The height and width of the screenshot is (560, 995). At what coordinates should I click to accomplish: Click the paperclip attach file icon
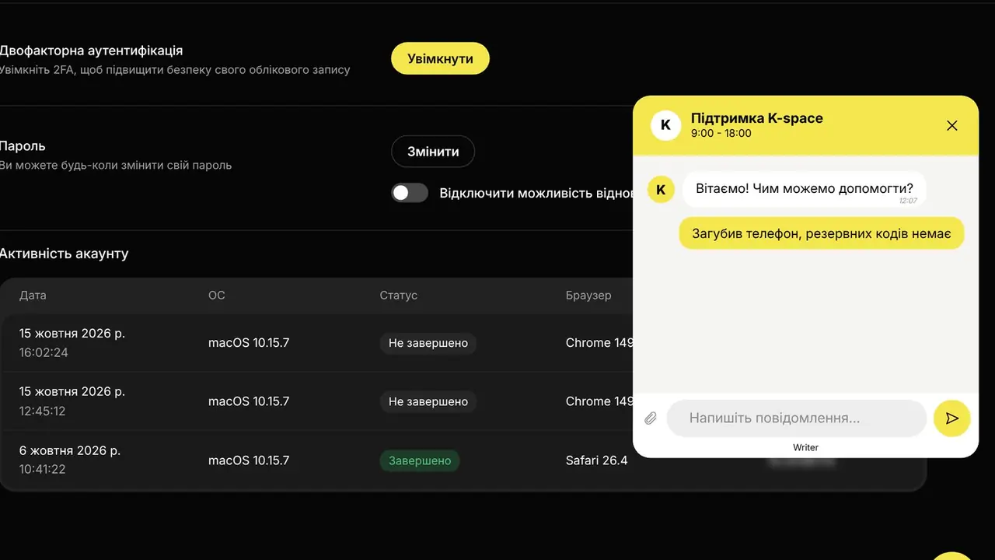point(651,418)
